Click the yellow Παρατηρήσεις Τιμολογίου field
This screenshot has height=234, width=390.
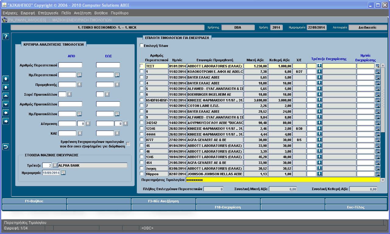click(x=283, y=180)
